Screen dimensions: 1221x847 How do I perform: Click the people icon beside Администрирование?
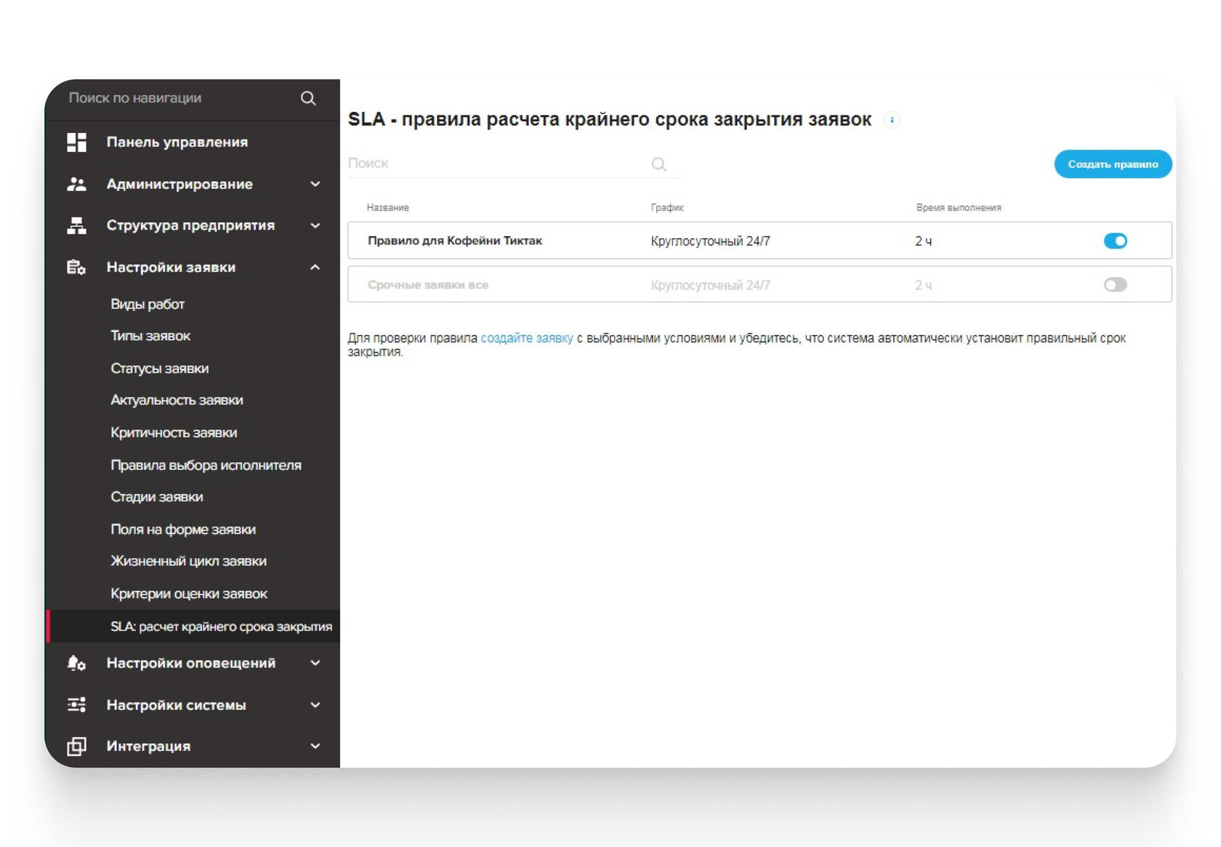coord(76,184)
